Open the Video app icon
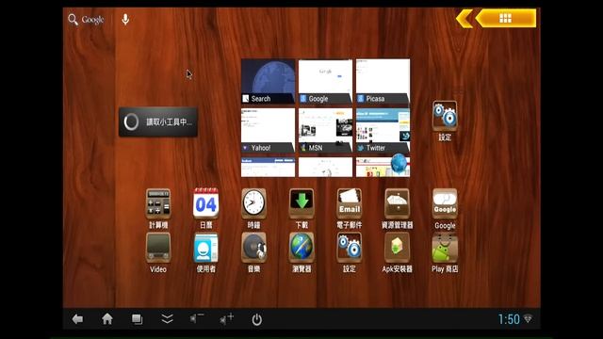603x339 pixels. pyautogui.click(x=158, y=248)
